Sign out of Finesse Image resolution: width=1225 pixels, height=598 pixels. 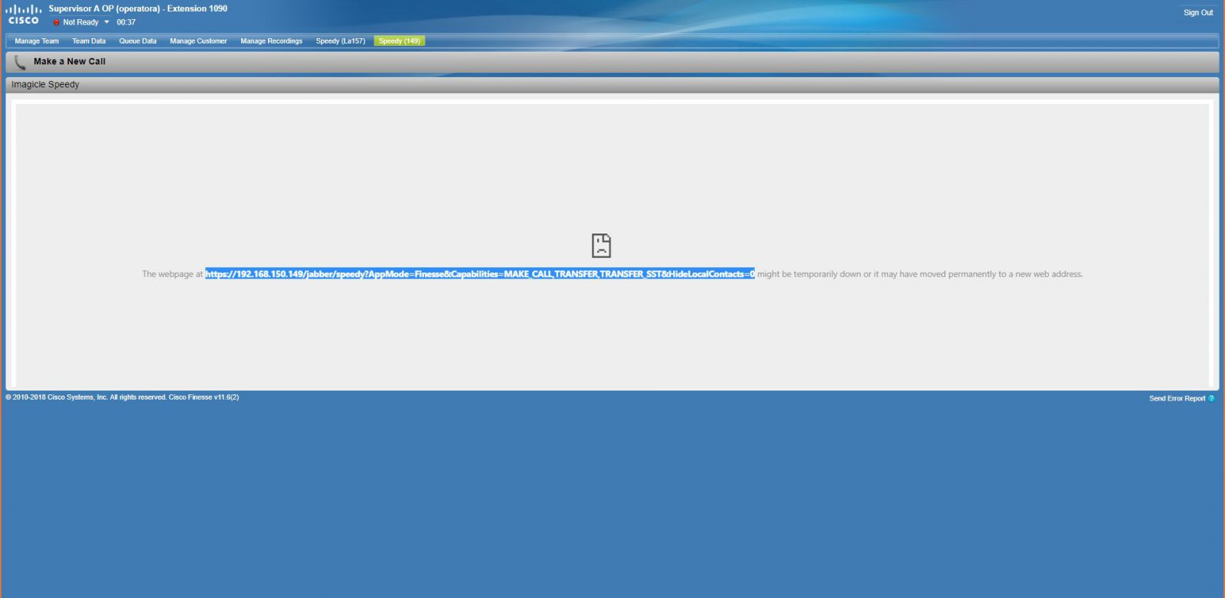click(x=1197, y=13)
